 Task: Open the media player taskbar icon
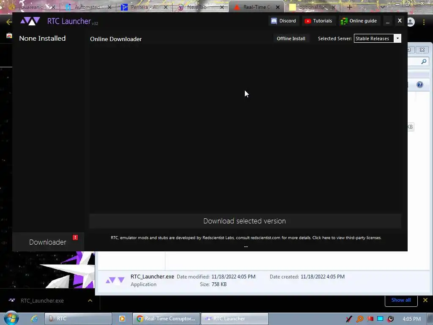pyautogui.click(x=122, y=318)
